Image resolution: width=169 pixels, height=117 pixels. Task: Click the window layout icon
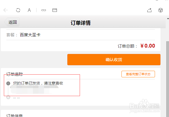pyautogui.click(x=55, y=10)
